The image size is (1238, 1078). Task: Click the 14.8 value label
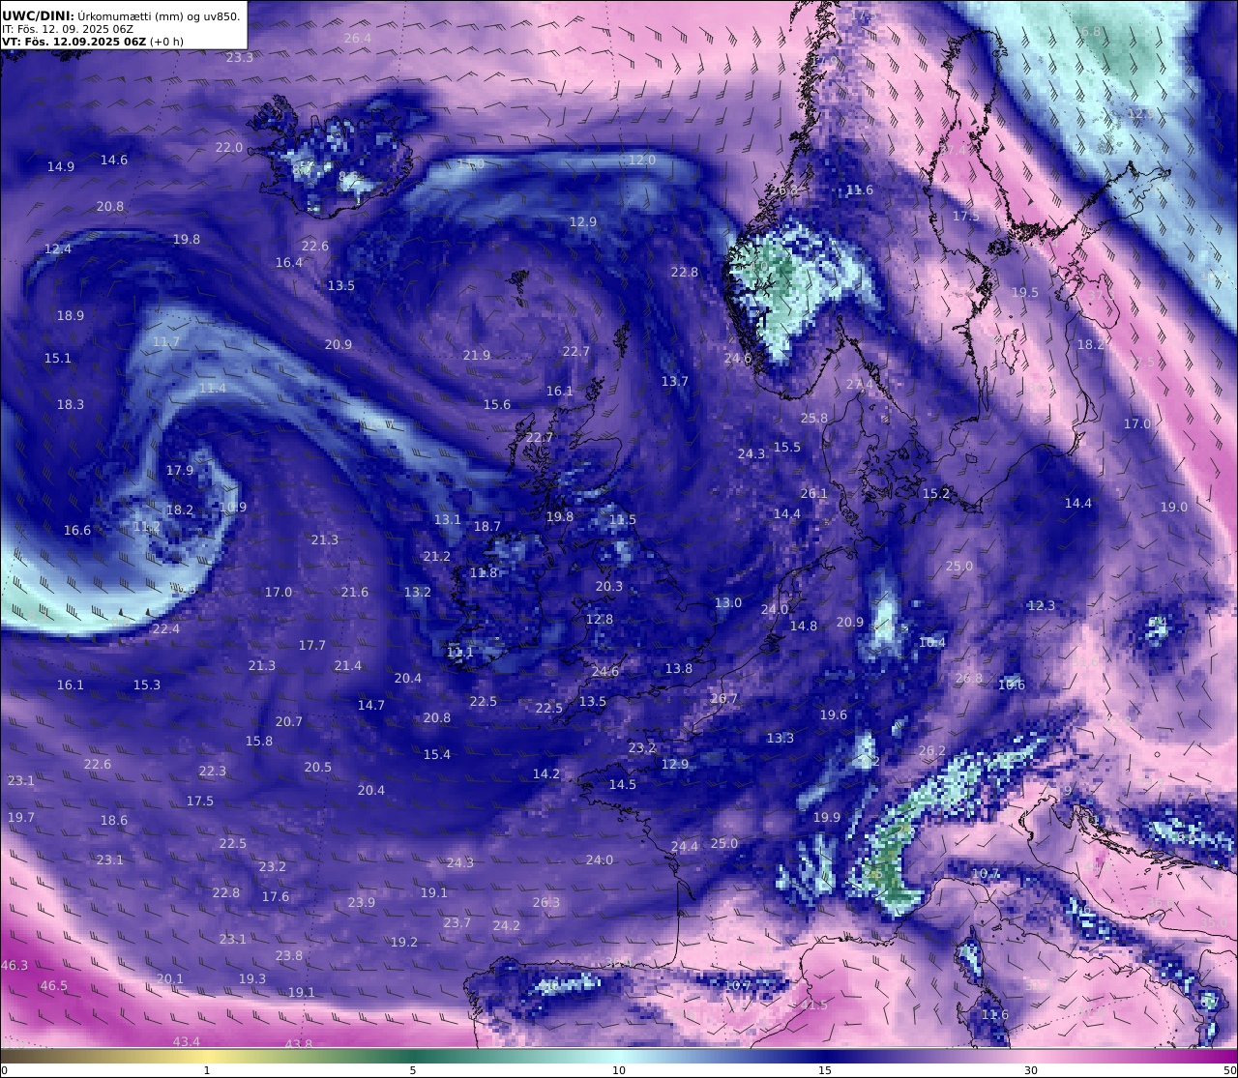click(x=804, y=626)
